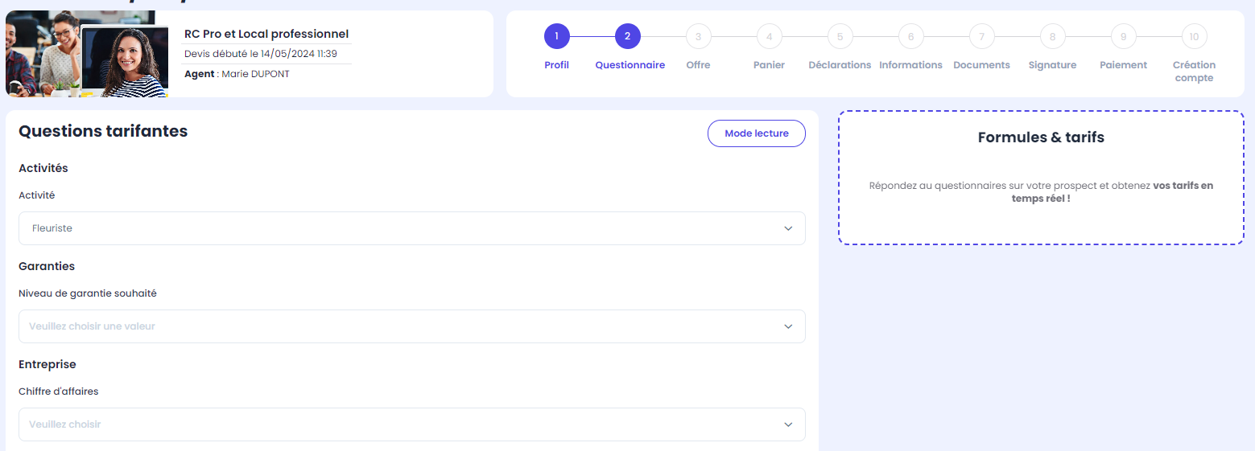Open the Chiffre d'affaires dropdown
The width and height of the screenshot is (1255, 451).
click(x=411, y=424)
